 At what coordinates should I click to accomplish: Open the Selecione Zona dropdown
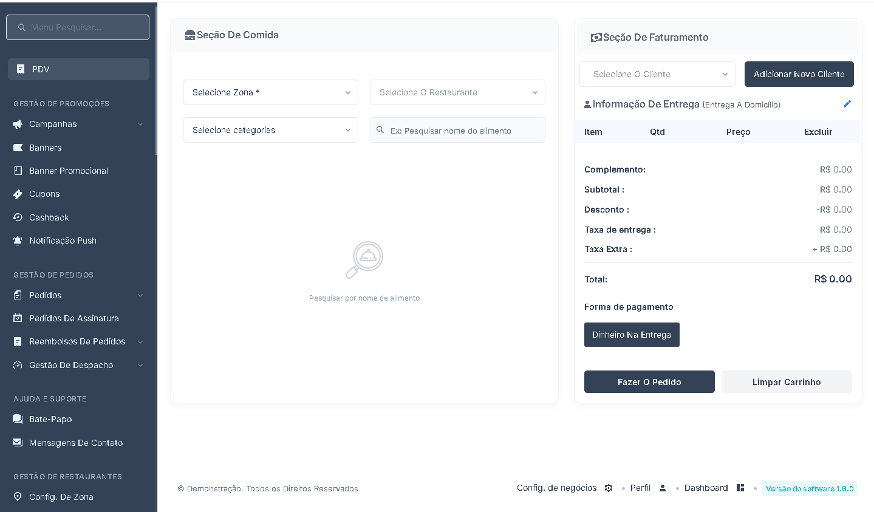270,92
